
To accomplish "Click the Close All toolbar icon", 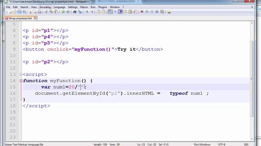I will pos(35,12).
